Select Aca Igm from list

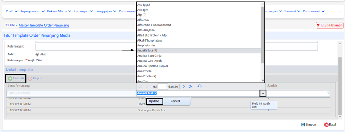[199, 10]
